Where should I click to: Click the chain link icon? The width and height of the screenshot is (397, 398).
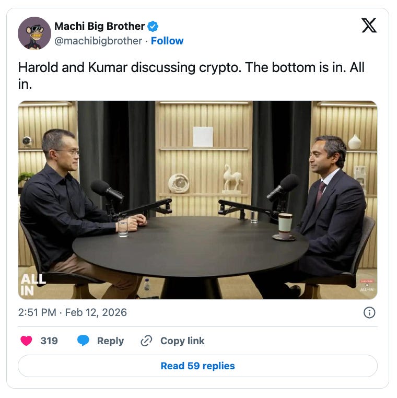point(146,341)
